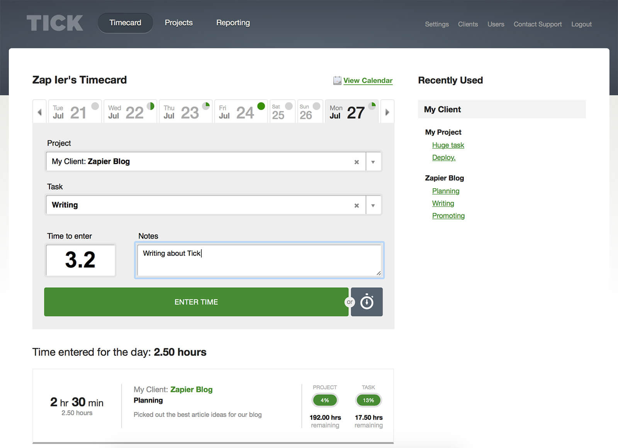Open the Timecard tab

tap(125, 23)
